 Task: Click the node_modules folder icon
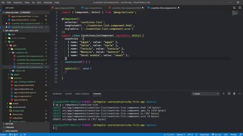click(9, 38)
